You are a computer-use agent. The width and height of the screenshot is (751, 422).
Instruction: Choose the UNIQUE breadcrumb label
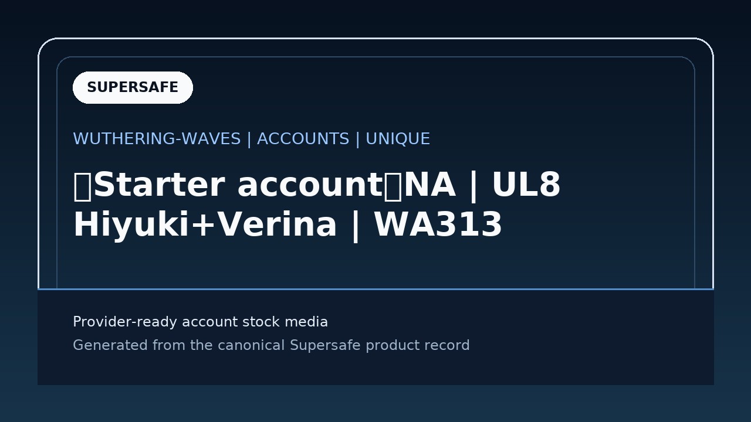(398, 139)
